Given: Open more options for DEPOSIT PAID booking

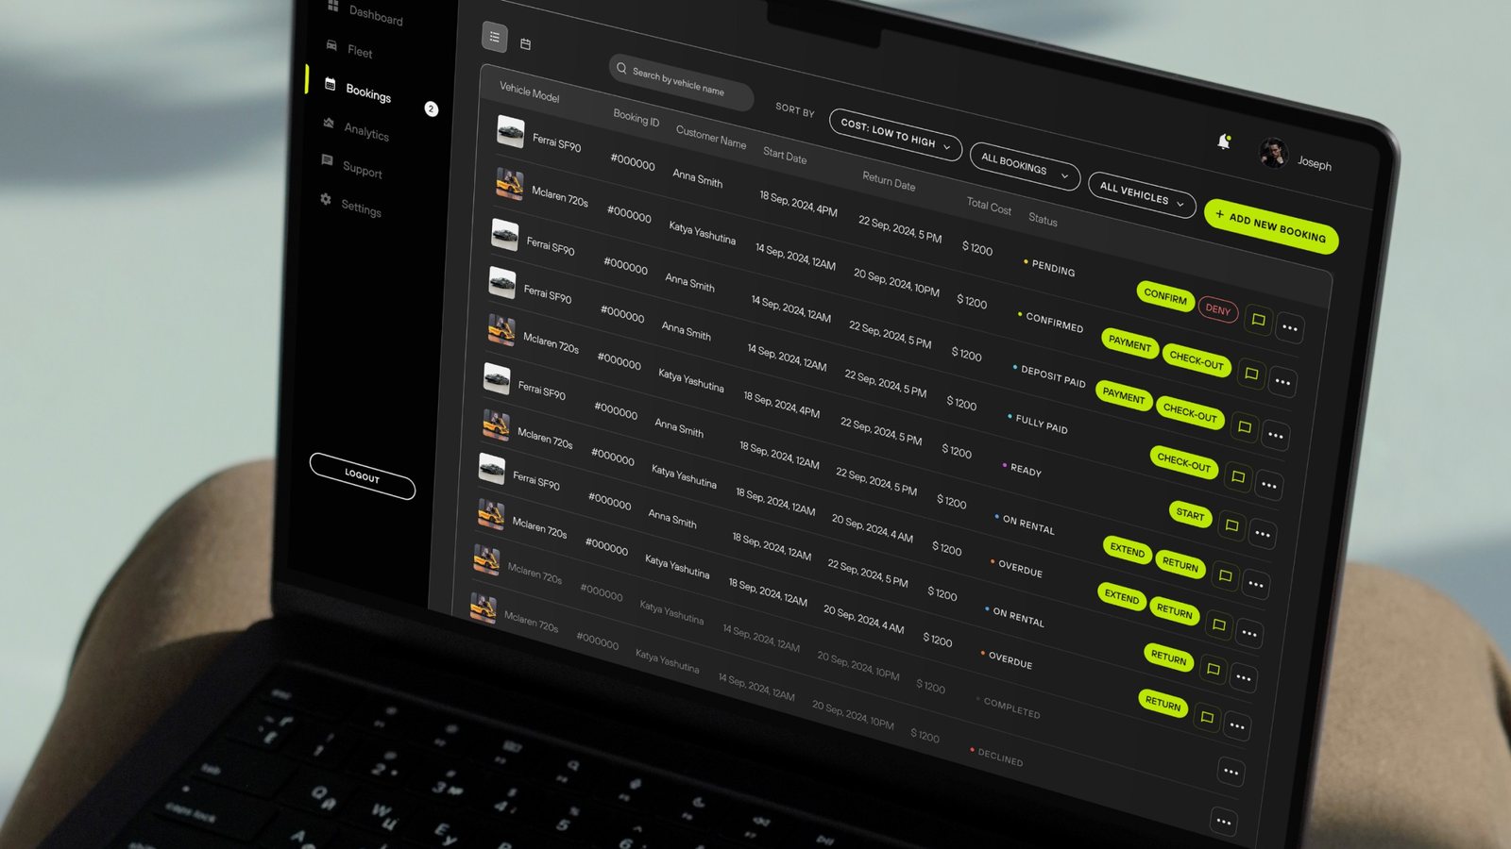Looking at the screenshot, I should [1276, 435].
